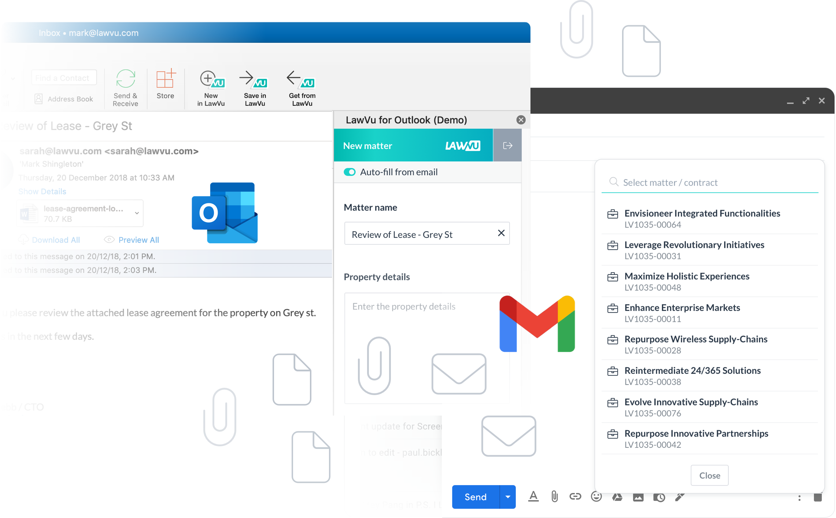Image resolution: width=836 pixels, height=518 pixels.
Task: Select Envisioneer Integrated Functionalities matter
Action: pyautogui.click(x=710, y=218)
